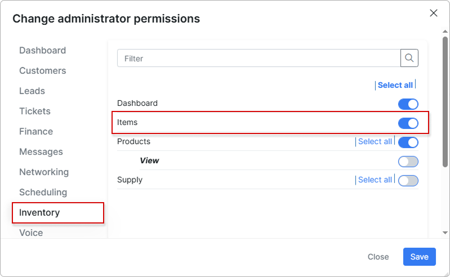Click scrollbar down arrow

[x=445, y=233]
